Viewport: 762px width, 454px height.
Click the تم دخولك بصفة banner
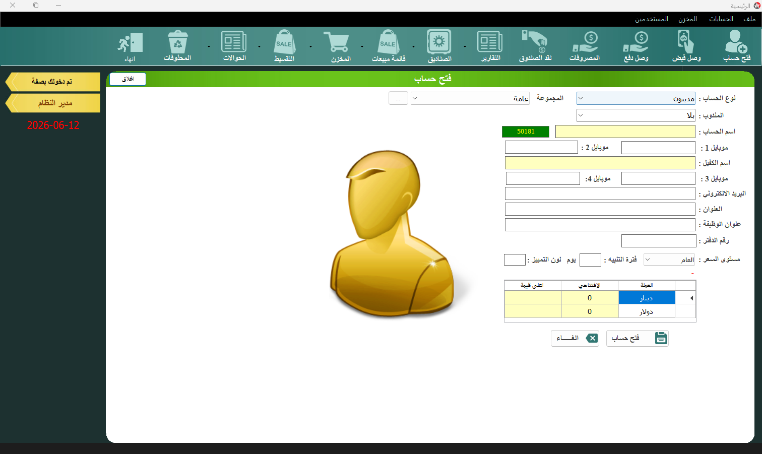[53, 82]
